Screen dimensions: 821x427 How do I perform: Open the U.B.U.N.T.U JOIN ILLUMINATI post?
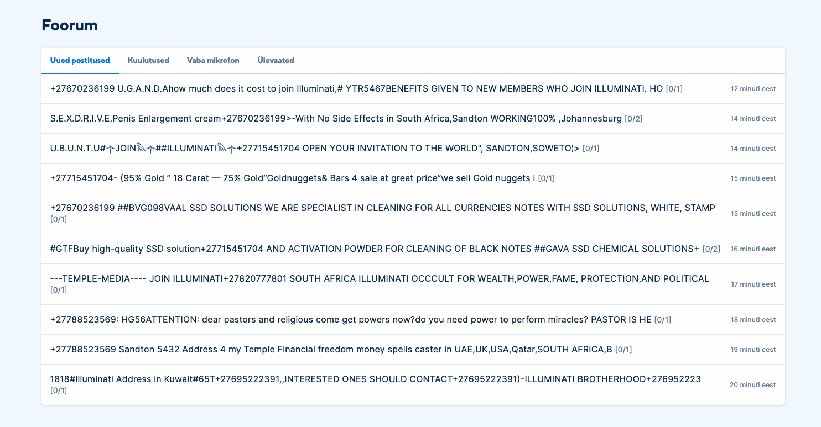[x=314, y=148]
